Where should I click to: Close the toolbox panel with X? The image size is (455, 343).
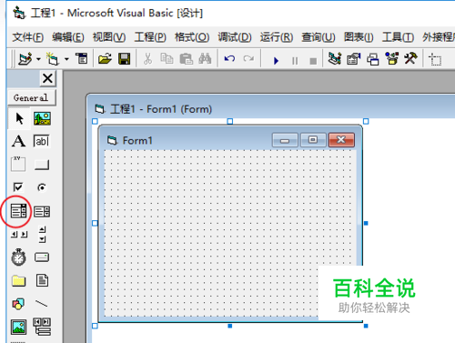click(x=47, y=78)
